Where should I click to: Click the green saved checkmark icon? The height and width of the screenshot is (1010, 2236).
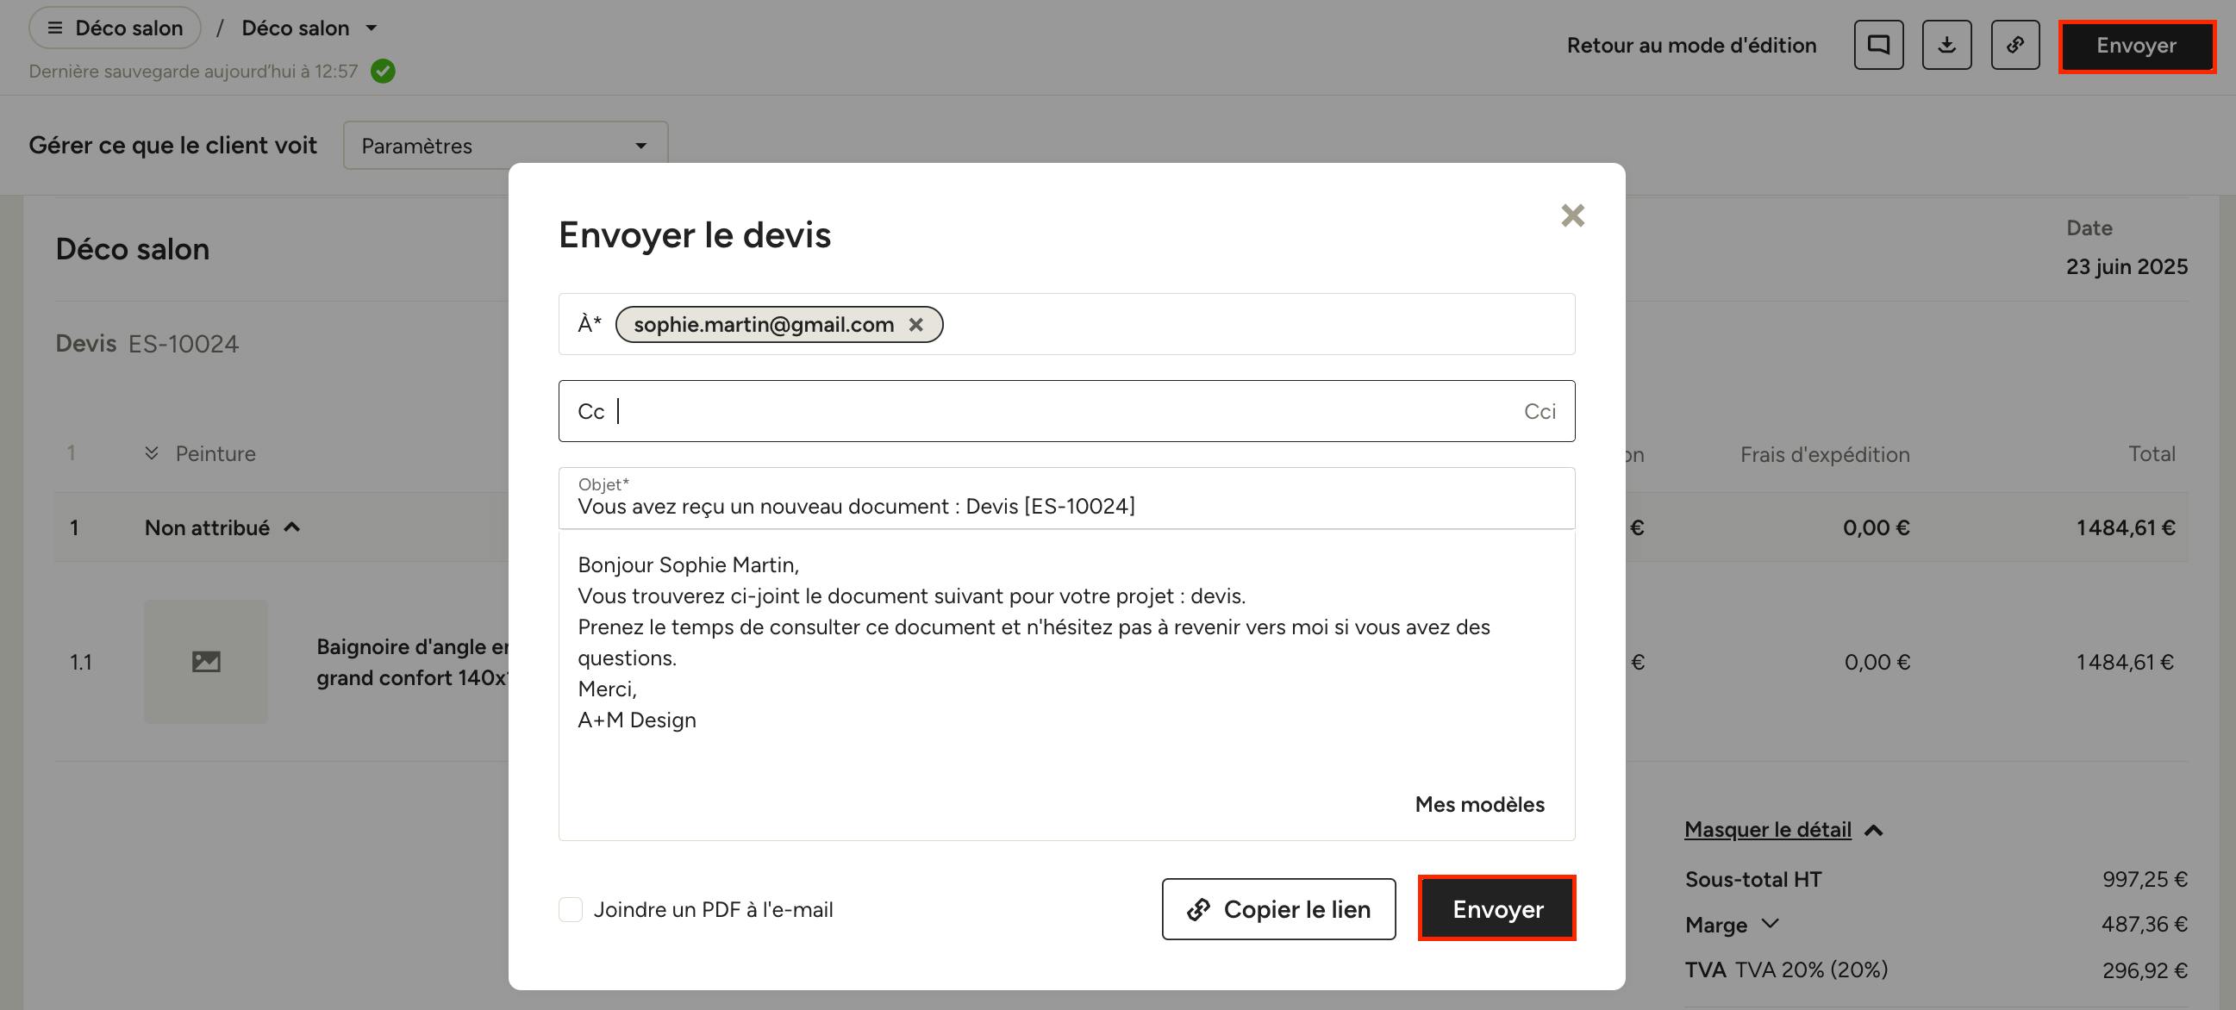click(383, 72)
